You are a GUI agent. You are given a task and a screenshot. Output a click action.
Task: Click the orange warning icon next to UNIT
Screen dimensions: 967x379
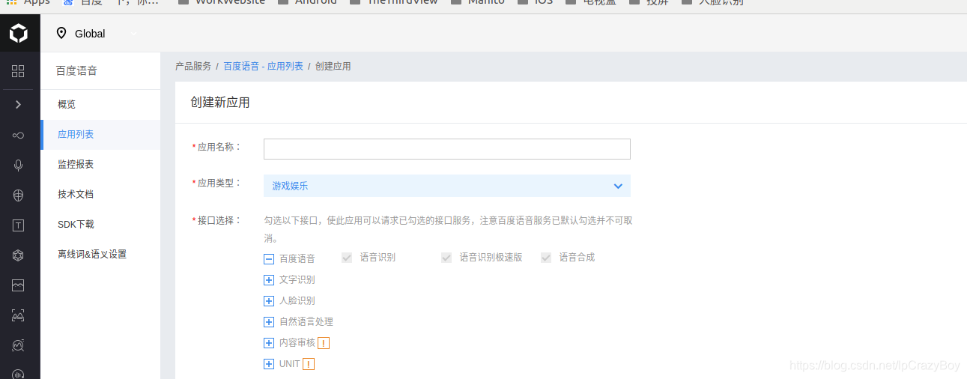click(x=308, y=364)
